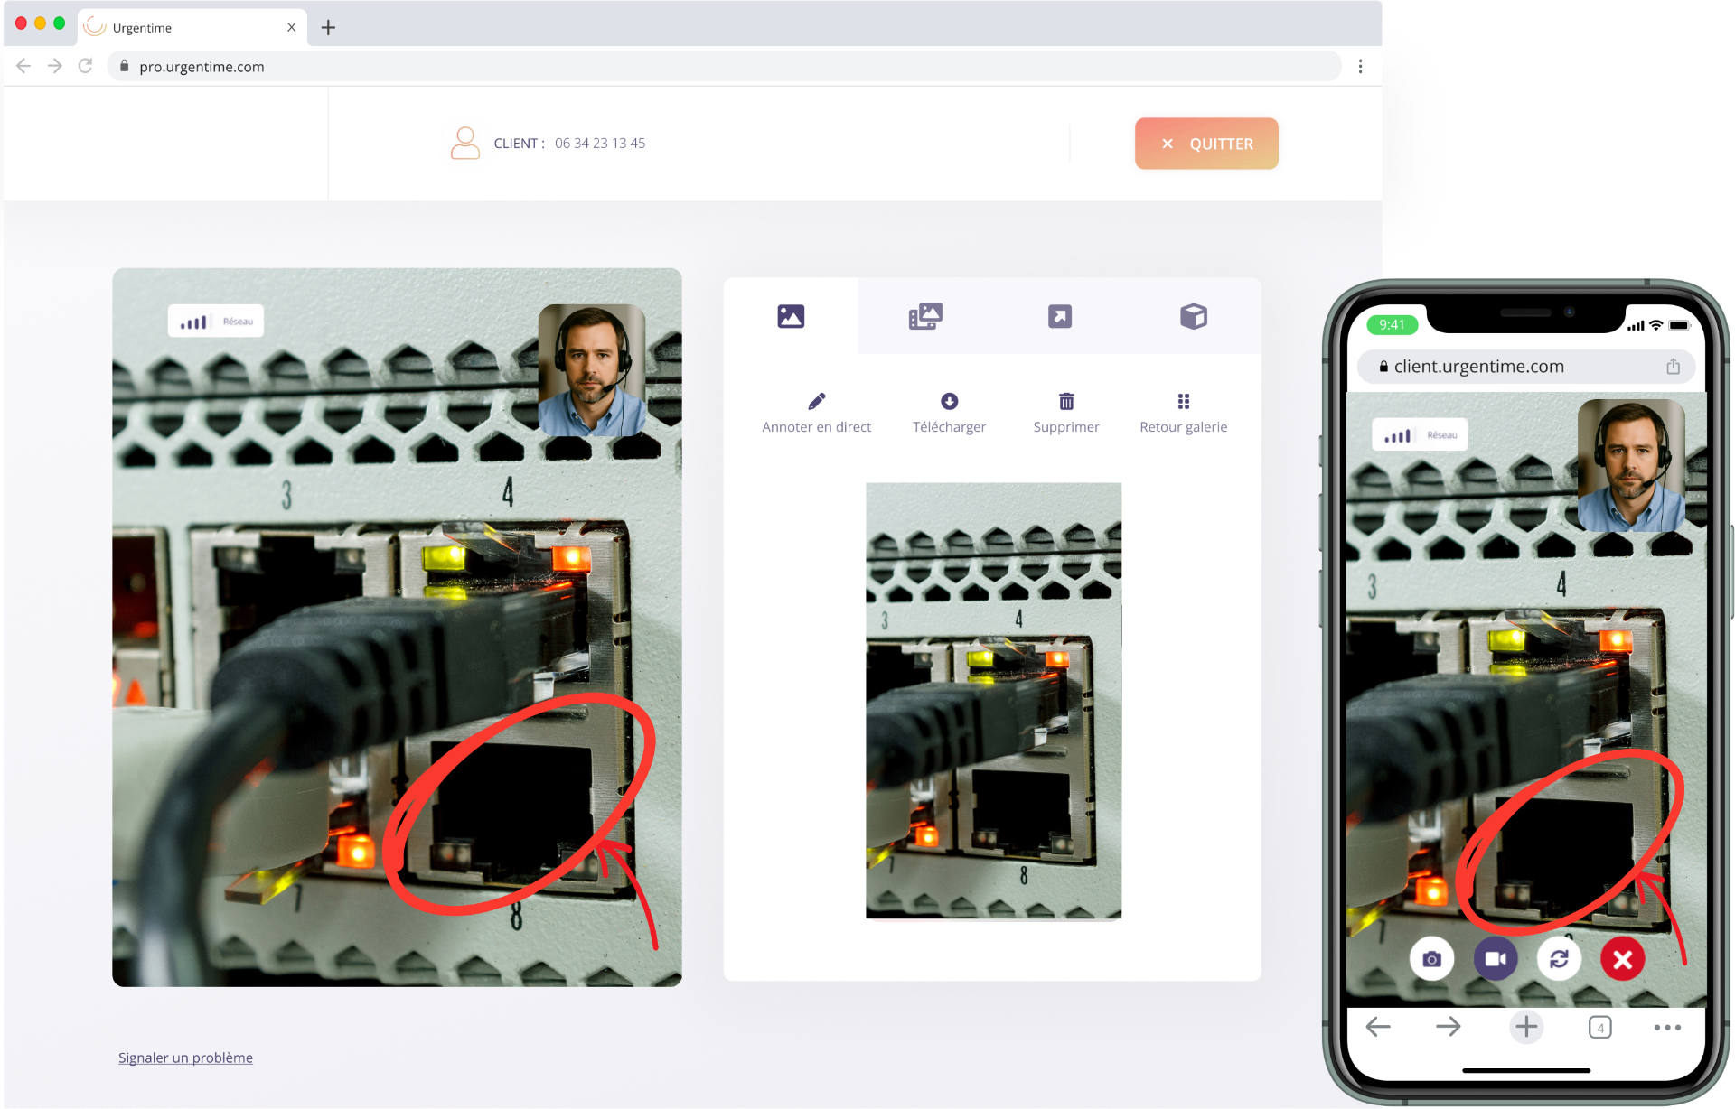The image size is (1735, 1109).
Task: Click the Télécharger download icon
Action: point(949,401)
